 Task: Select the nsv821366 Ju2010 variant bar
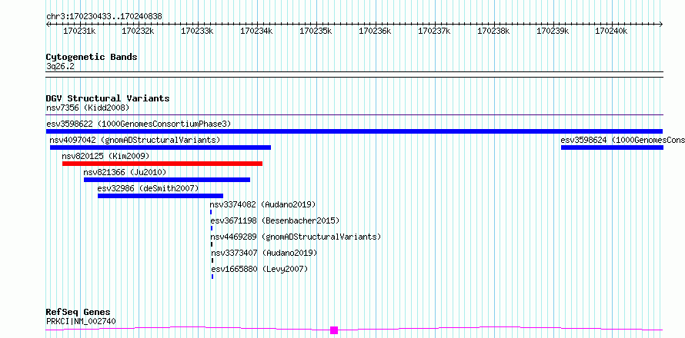tap(167, 180)
